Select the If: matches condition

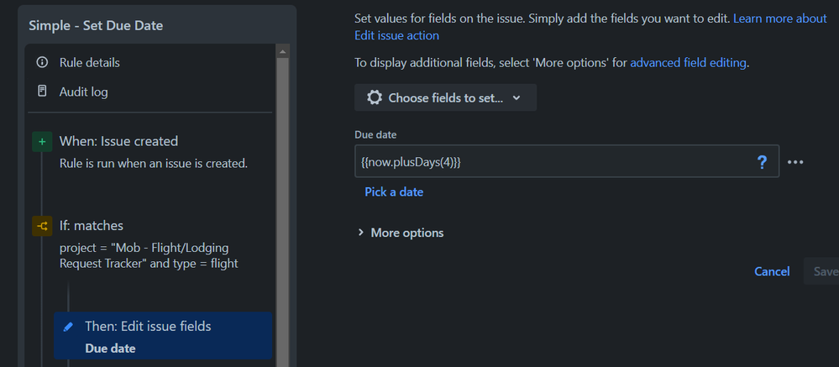(92, 225)
